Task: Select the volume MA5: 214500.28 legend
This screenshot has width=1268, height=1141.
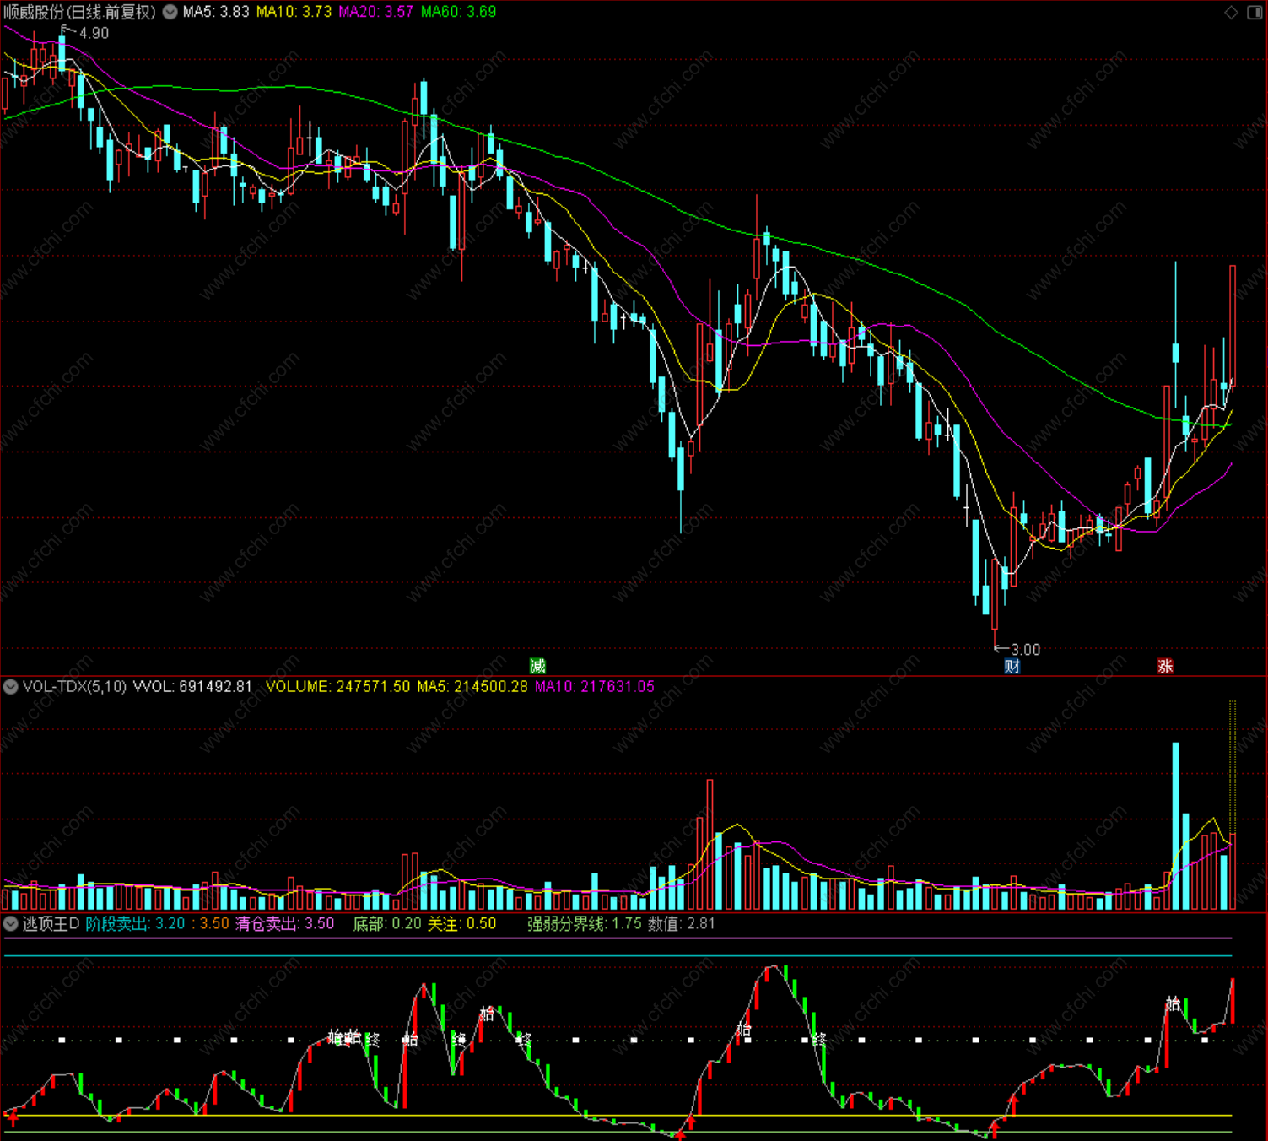Action: (x=472, y=687)
